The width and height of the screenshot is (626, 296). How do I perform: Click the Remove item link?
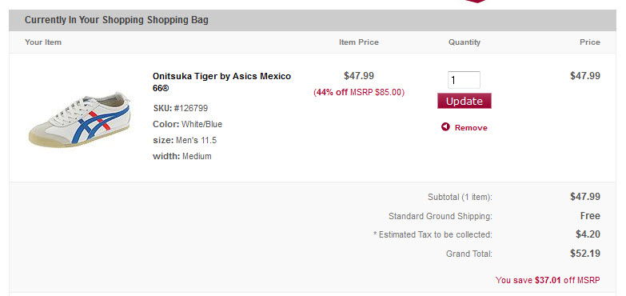[471, 128]
